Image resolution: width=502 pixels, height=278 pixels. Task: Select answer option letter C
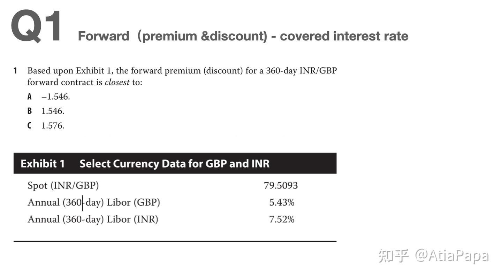[x=30, y=126]
